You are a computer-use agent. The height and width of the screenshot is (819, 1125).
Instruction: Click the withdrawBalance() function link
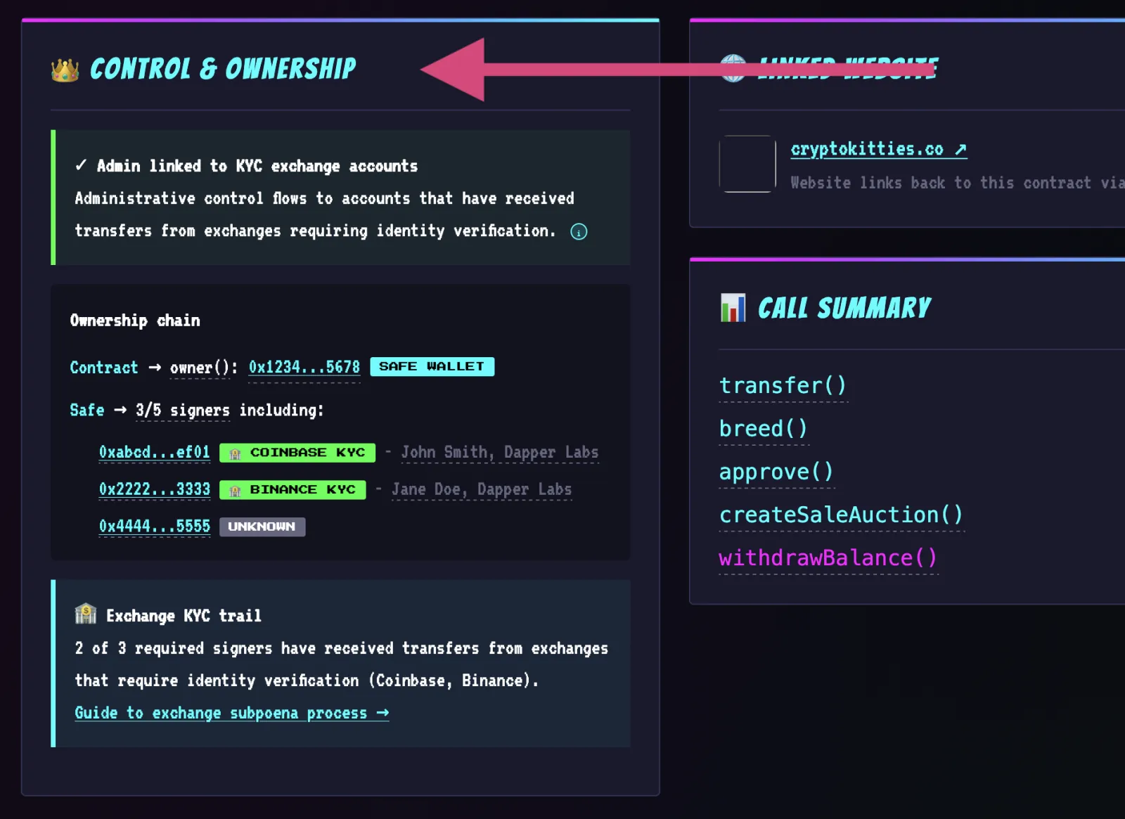tap(828, 557)
